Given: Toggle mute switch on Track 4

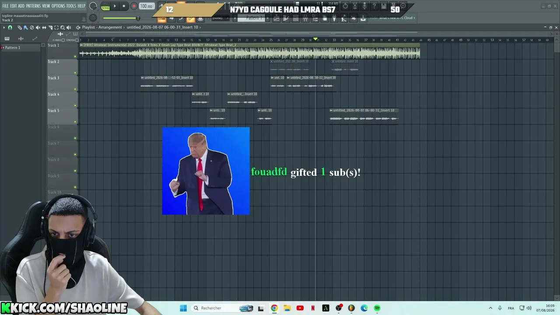Looking at the screenshot, I should point(75,105).
